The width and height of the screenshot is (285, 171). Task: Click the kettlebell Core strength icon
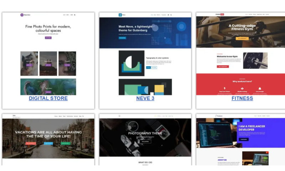[260, 88]
